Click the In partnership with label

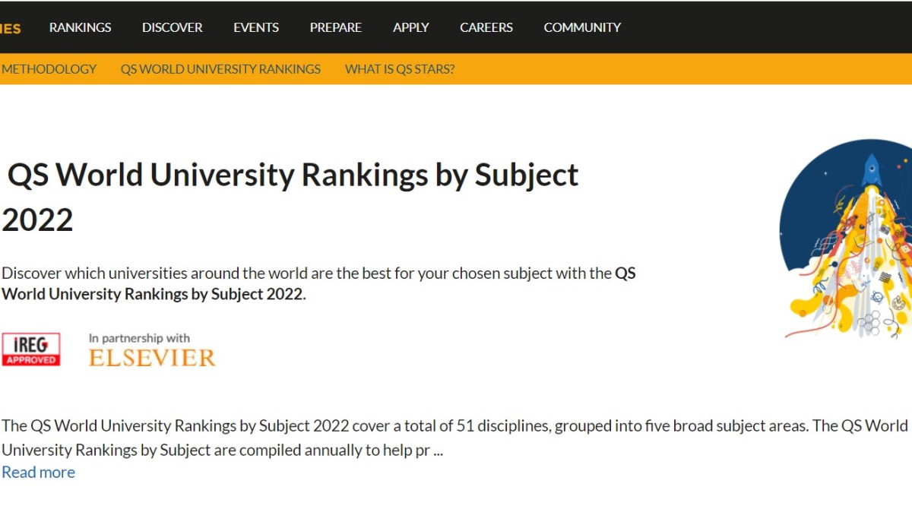click(x=139, y=338)
